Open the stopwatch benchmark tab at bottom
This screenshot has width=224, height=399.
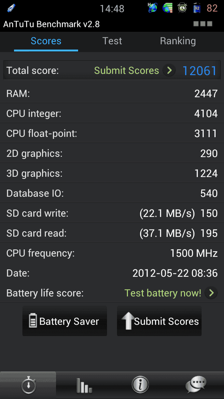[28, 385]
